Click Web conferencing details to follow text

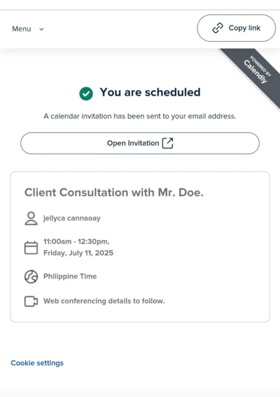[104, 301]
